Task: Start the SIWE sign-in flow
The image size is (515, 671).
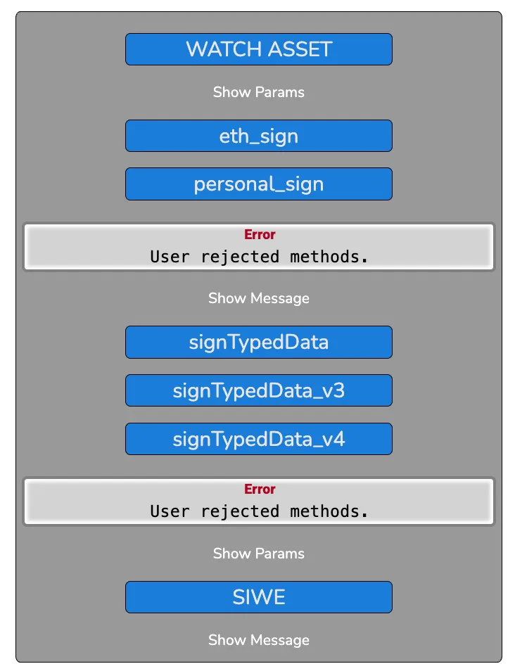Action: 258,596
